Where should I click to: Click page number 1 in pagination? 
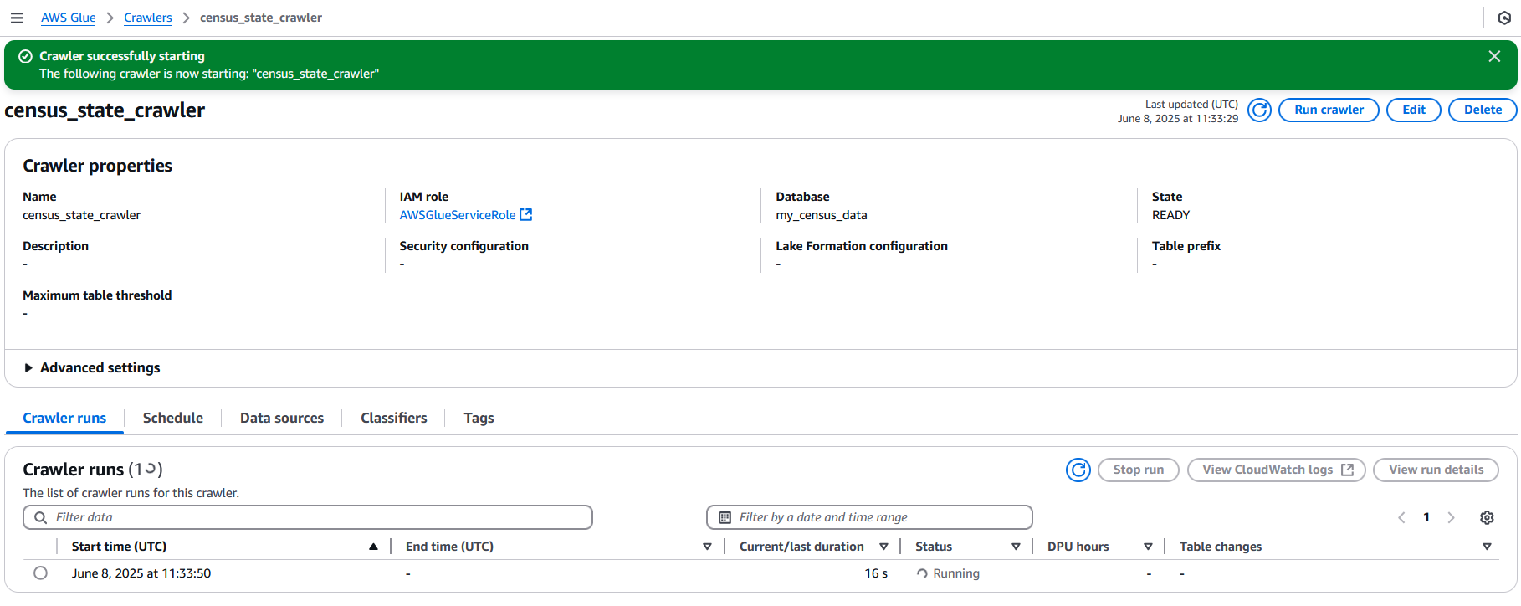1426,518
